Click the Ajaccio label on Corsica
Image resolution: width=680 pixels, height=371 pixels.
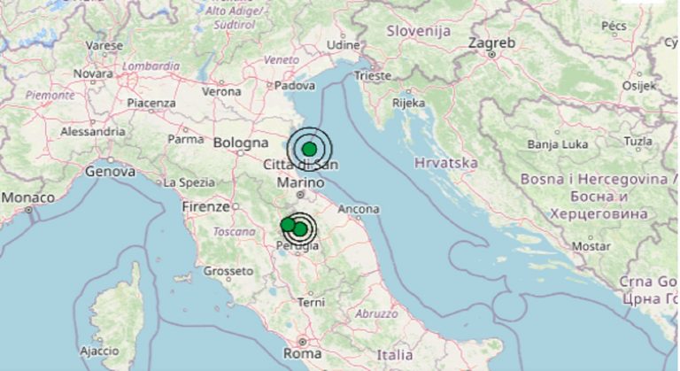point(99,351)
